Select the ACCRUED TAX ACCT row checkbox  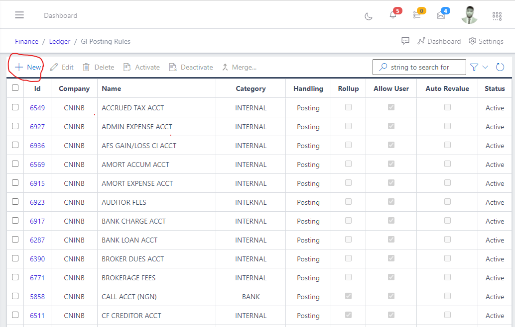coord(15,107)
